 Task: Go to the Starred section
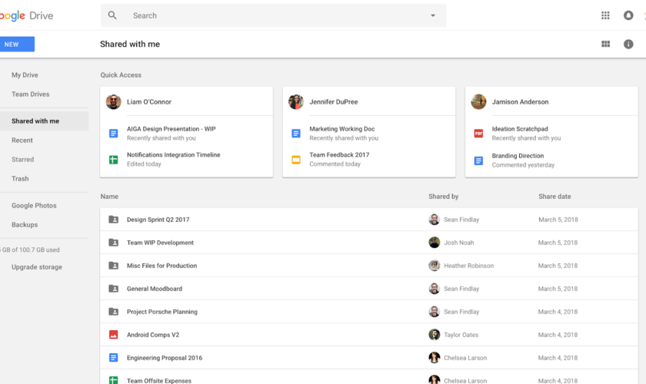click(23, 160)
